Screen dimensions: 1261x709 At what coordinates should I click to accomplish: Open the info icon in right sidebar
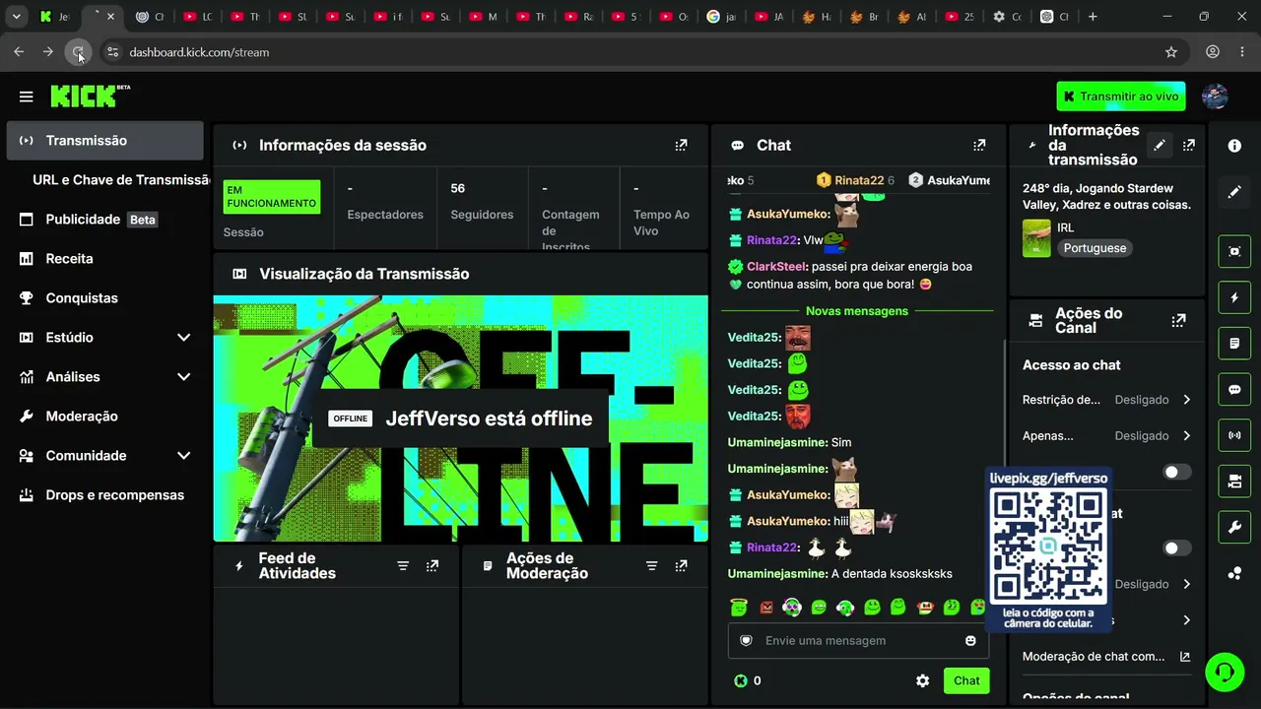pos(1234,146)
